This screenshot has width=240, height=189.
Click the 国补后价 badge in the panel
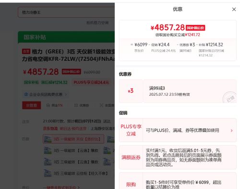click(195, 28)
